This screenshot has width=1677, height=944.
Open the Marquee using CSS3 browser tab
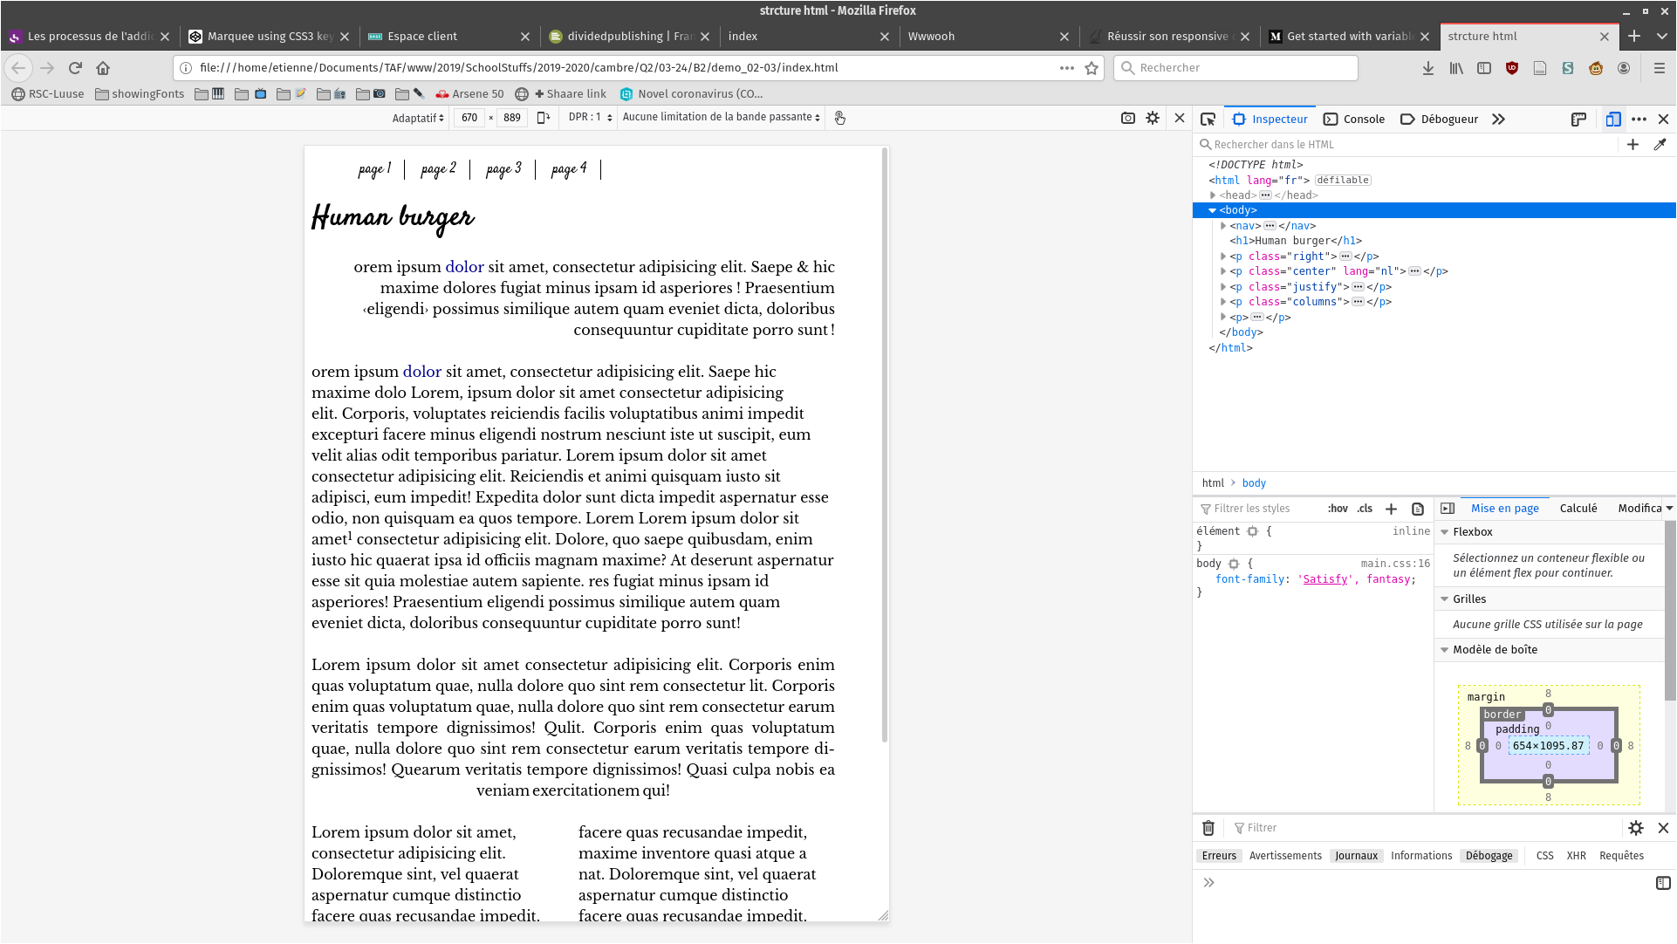tap(268, 36)
